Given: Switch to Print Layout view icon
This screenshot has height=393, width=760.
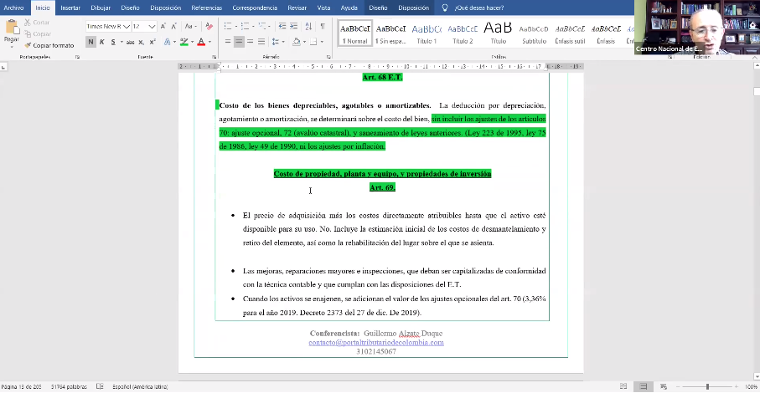Looking at the screenshot, I should 644,386.
